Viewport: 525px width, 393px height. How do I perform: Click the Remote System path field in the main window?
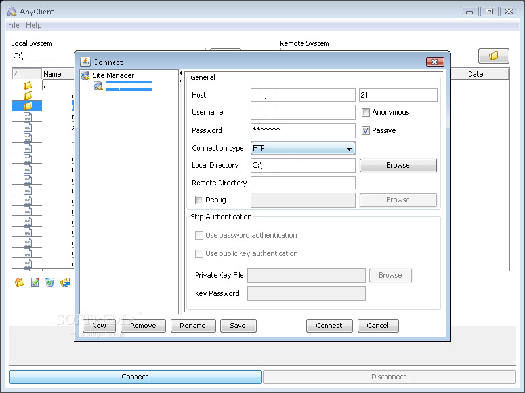463,56
